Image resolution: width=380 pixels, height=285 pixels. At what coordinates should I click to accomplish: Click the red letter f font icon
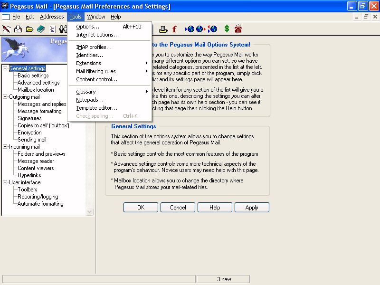coord(174,29)
